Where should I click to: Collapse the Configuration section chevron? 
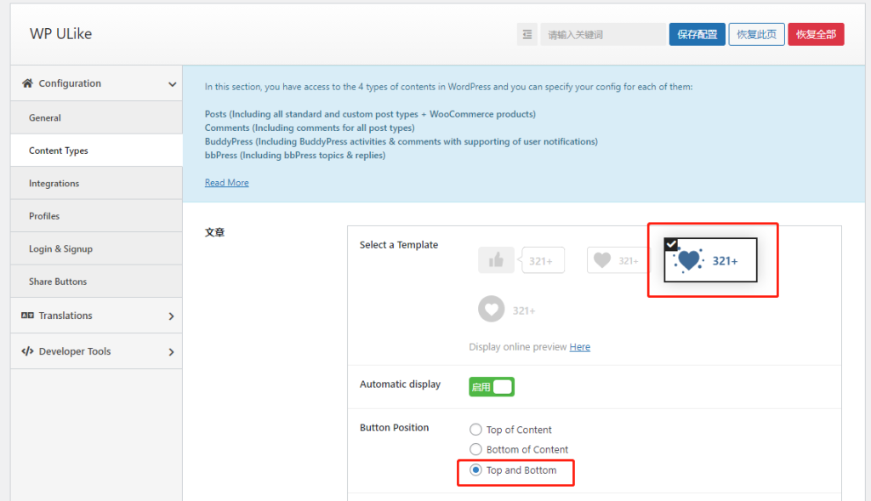pyautogui.click(x=172, y=84)
